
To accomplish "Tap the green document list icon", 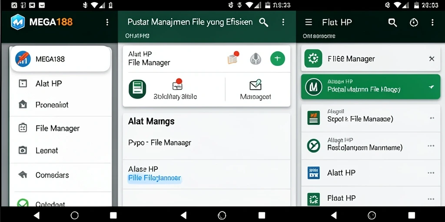I will point(137,89).
